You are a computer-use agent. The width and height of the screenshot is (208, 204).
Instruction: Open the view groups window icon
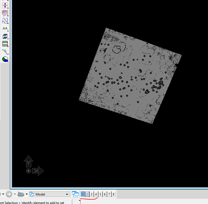click(75, 194)
